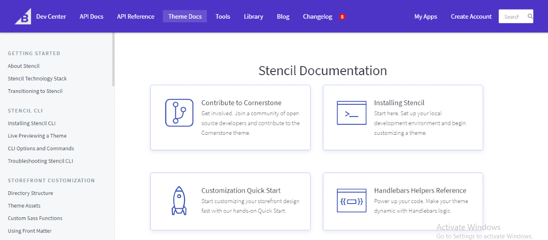The width and height of the screenshot is (548, 240).
Task: Open Troubleshooting Stencil CLI sidebar link
Action: [x=40, y=161]
